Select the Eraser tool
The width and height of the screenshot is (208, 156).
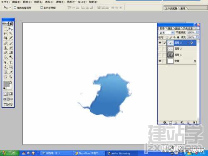coord(5,52)
